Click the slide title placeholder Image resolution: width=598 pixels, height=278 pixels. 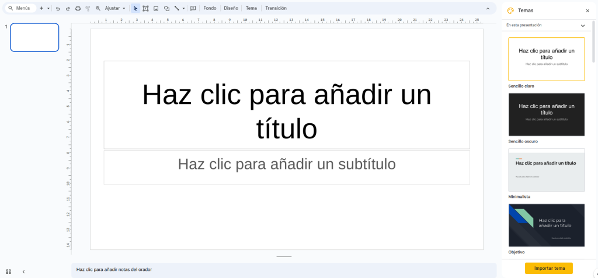pyautogui.click(x=287, y=105)
